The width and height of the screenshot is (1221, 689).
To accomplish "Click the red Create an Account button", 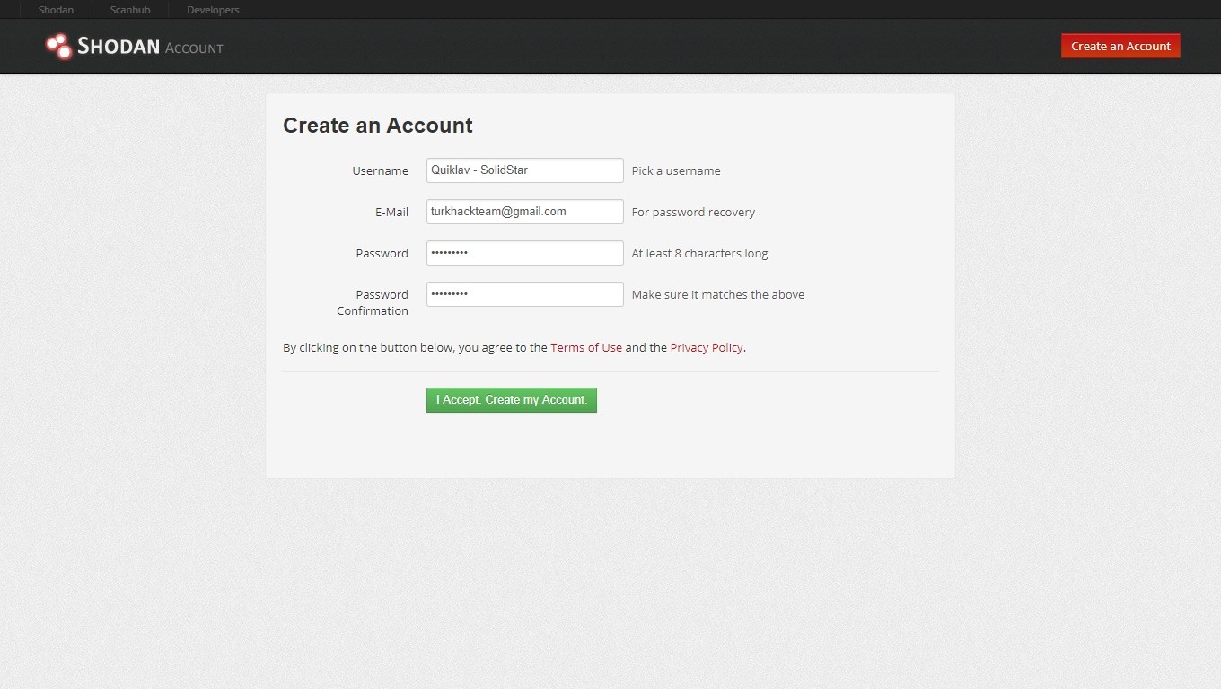I will pos(1120,46).
